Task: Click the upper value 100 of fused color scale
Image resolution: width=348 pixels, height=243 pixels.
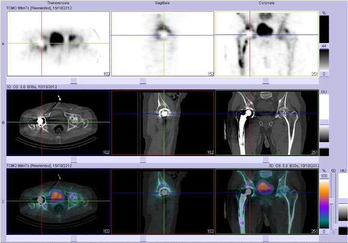Action: (324, 176)
